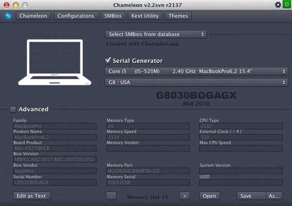
Task: Click the External Clock field
Action: click(x=241, y=137)
